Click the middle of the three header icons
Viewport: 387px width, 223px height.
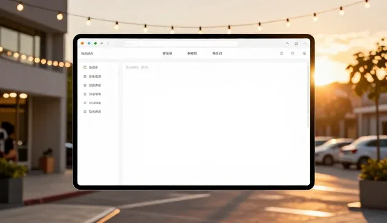(293, 53)
